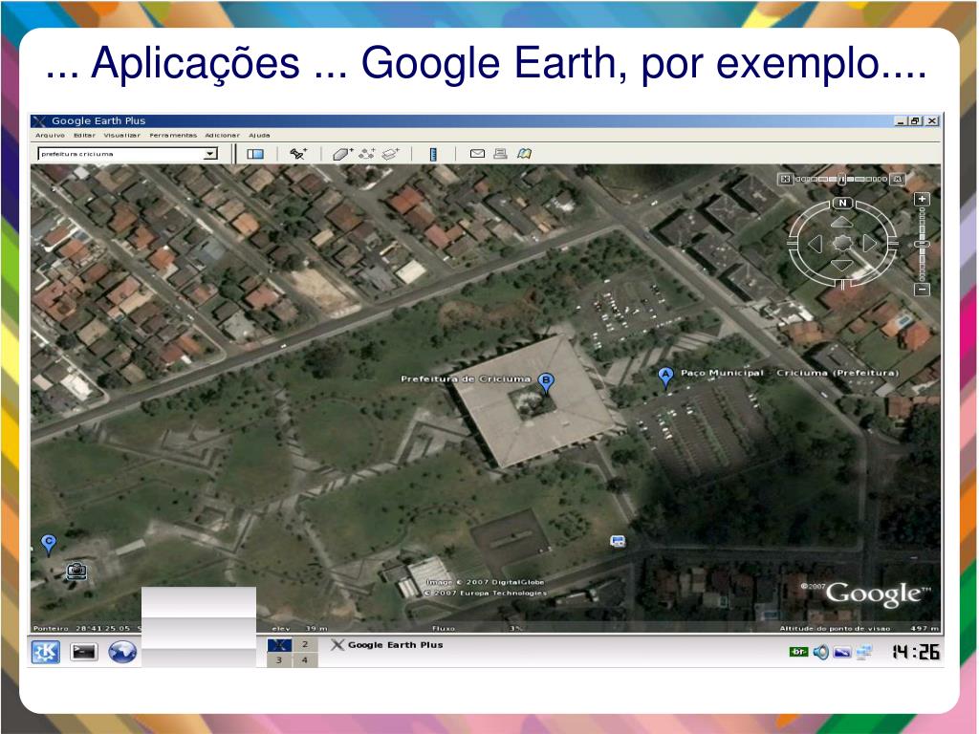Click the horizon tilt icon beside tilt slider
Screen dimensions: 979x734
coord(897,179)
